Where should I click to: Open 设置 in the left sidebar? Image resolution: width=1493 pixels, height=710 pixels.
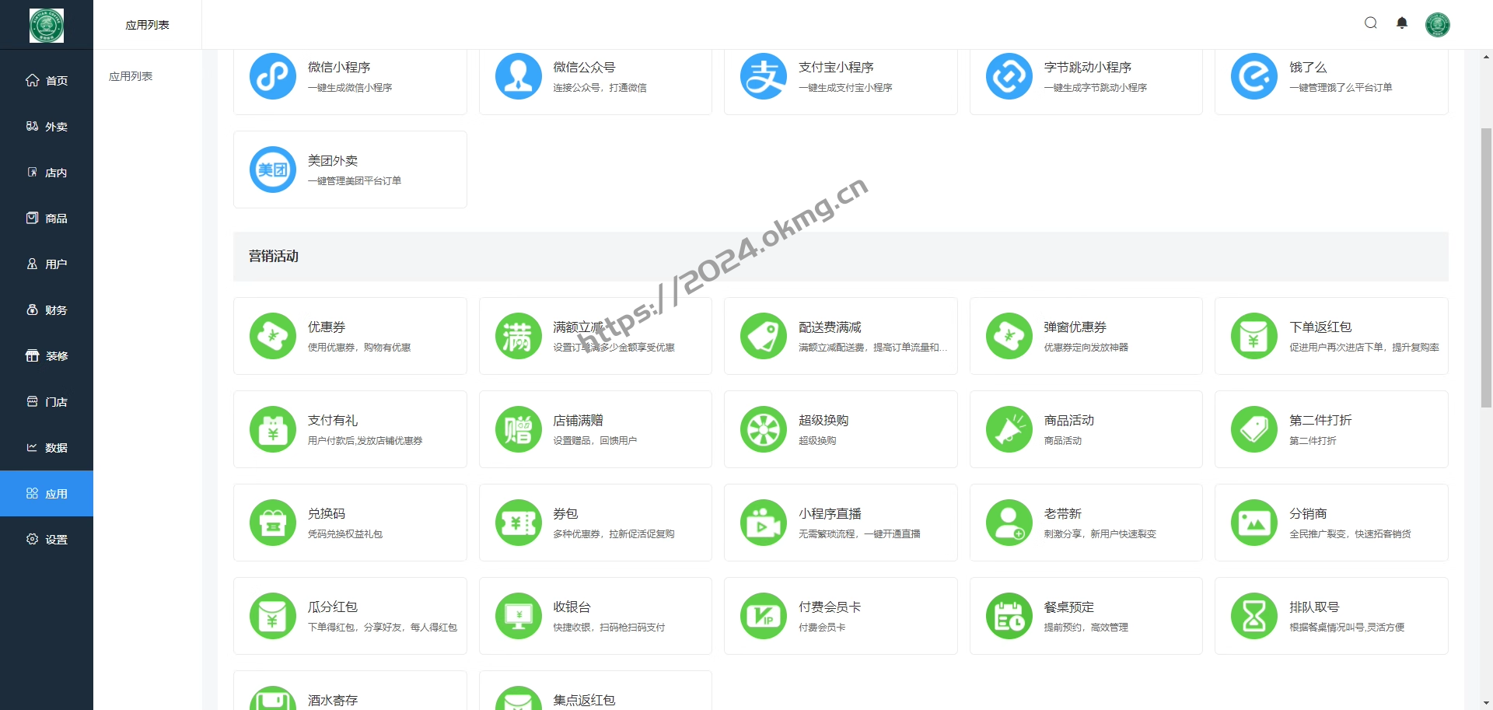click(x=47, y=540)
